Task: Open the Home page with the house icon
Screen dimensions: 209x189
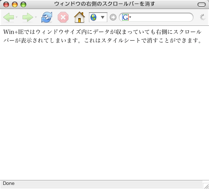Action: [80, 17]
